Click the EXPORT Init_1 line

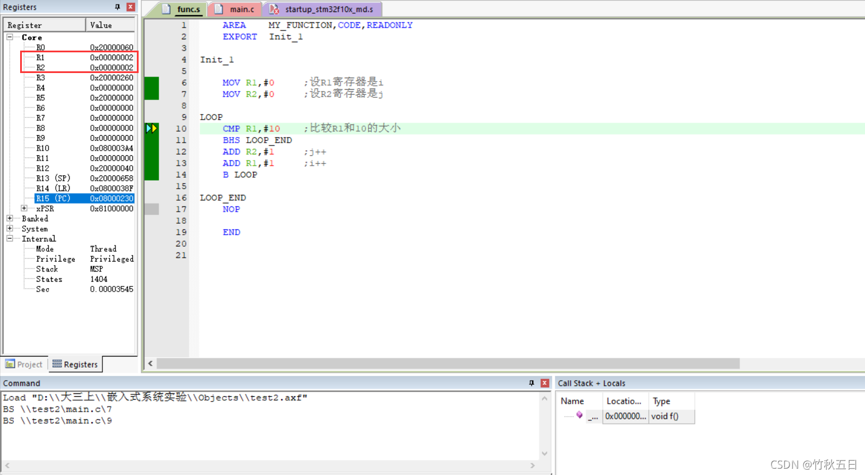tap(263, 36)
